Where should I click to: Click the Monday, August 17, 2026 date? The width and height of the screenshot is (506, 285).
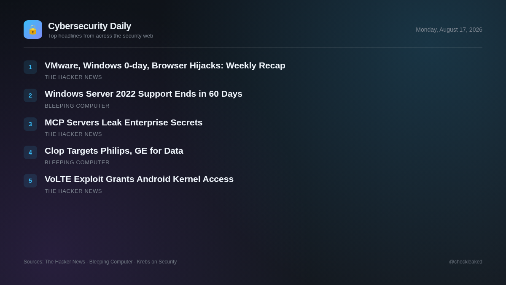[x=449, y=30]
